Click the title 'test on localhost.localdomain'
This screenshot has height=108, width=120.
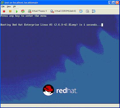[x=21, y=3]
